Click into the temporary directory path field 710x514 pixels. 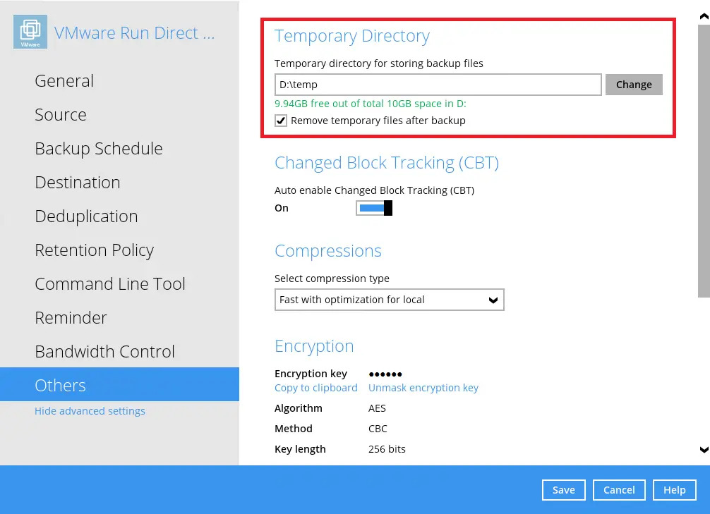coord(438,85)
